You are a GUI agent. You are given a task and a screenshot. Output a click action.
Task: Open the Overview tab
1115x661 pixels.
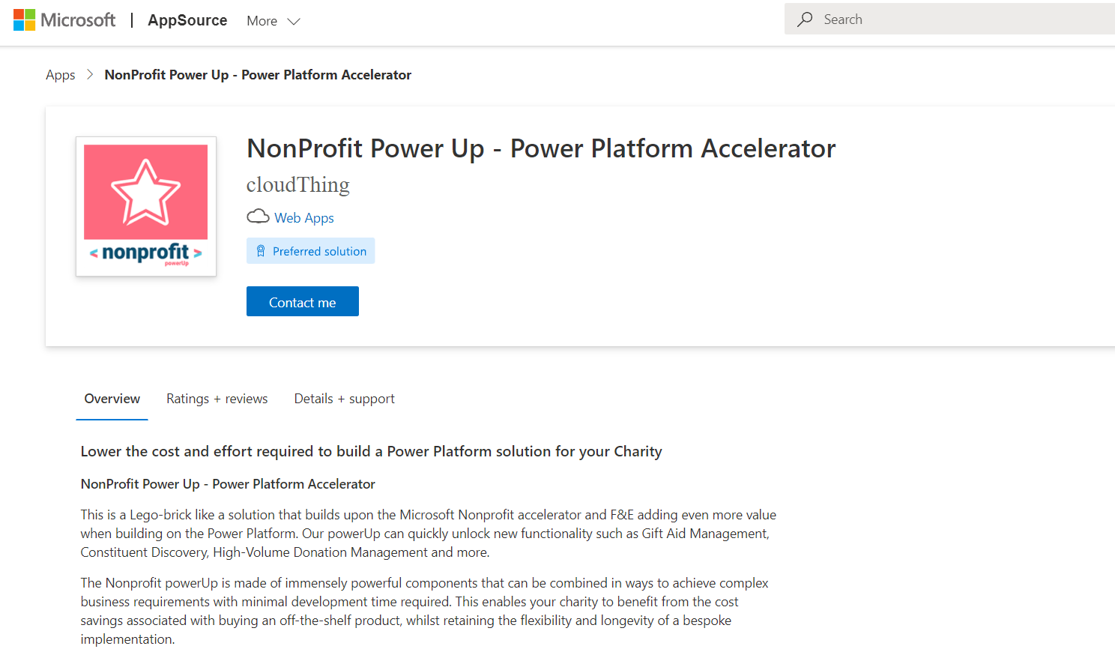(112, 399)
